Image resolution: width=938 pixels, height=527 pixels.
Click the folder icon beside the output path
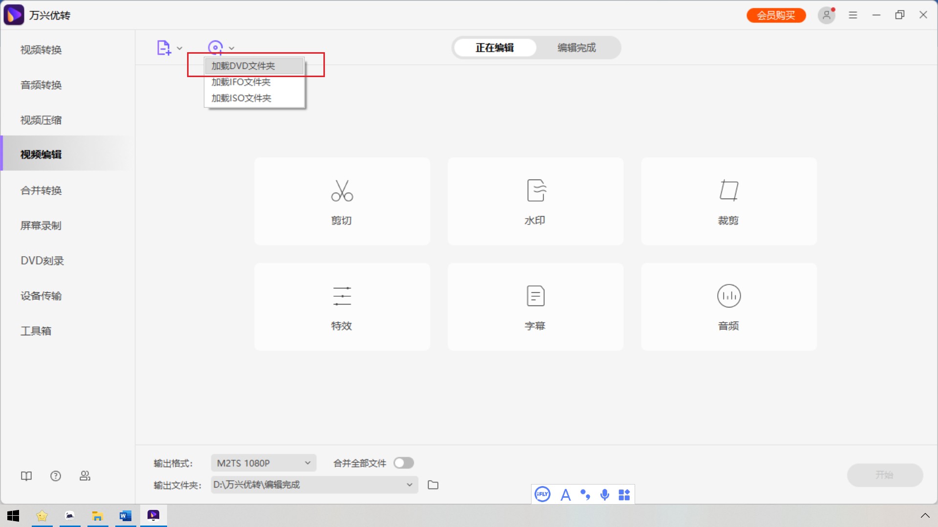point(433,485)
